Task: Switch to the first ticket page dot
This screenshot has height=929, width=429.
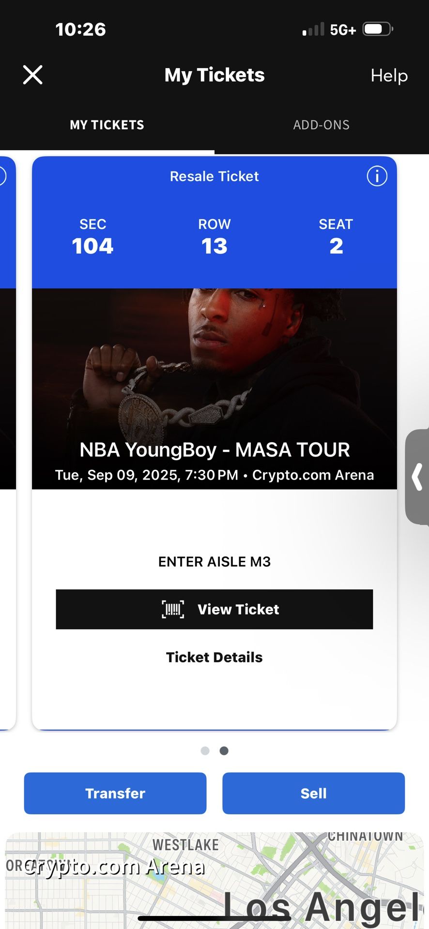Action: click(x=205, y=750)
